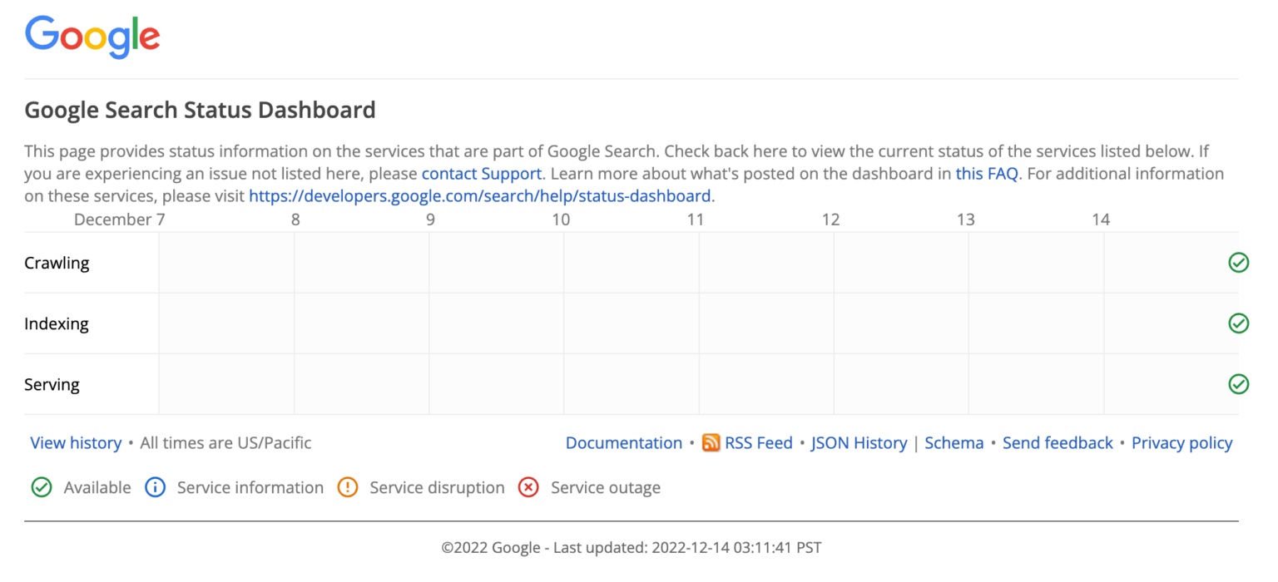Click the orange Service disruption legend icon
1278x582 pixels.
(348, 487)
